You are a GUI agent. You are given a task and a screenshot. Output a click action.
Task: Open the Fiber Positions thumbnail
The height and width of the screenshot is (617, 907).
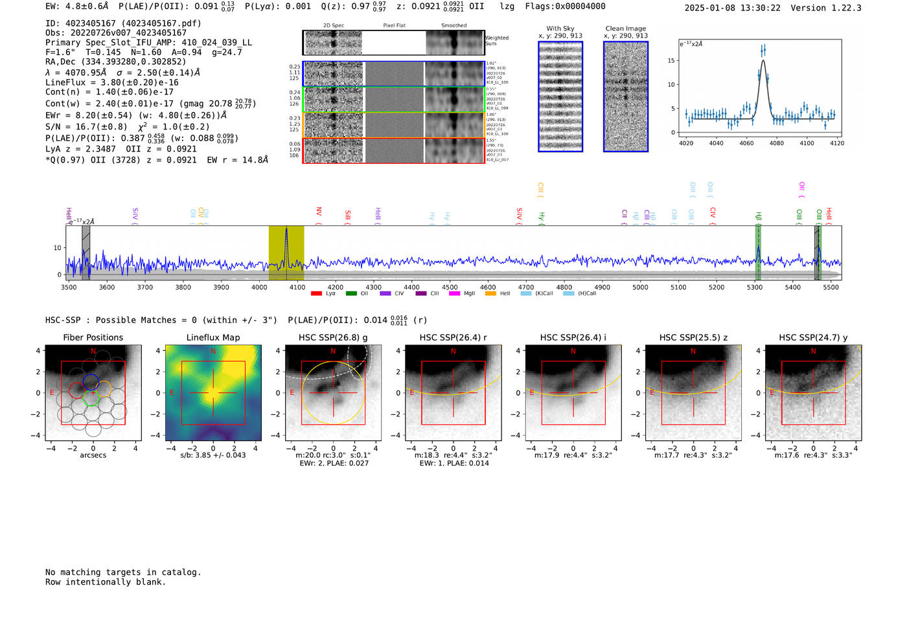93,393
